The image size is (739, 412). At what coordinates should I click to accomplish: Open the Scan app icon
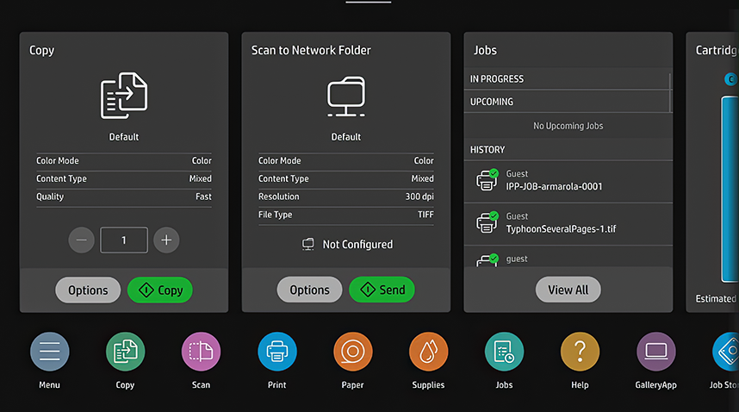(x=201, y=352)
